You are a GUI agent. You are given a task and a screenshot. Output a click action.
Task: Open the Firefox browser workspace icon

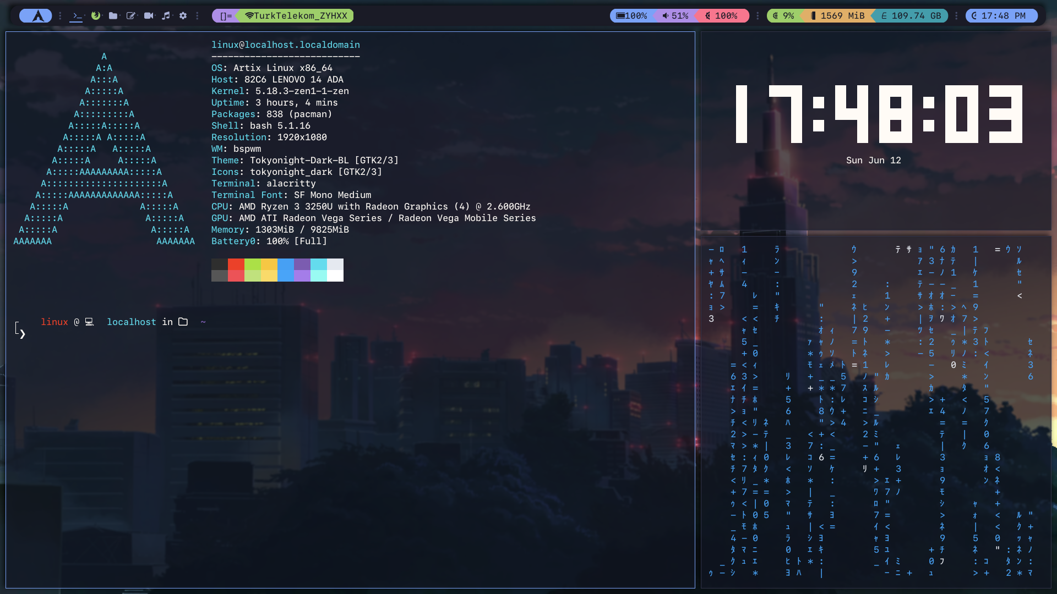(96, 16)
